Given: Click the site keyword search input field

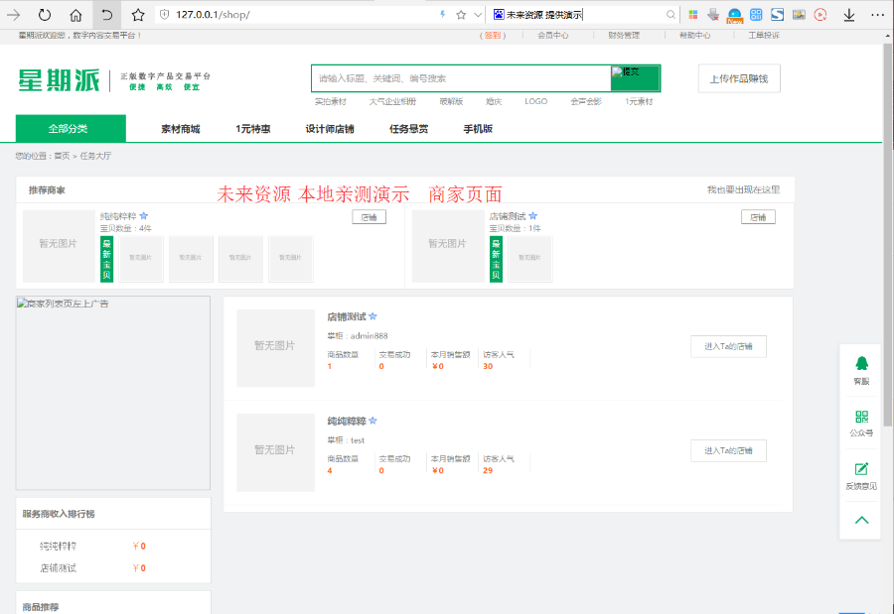Looking at the screenshot, I should tap(461, 78).
